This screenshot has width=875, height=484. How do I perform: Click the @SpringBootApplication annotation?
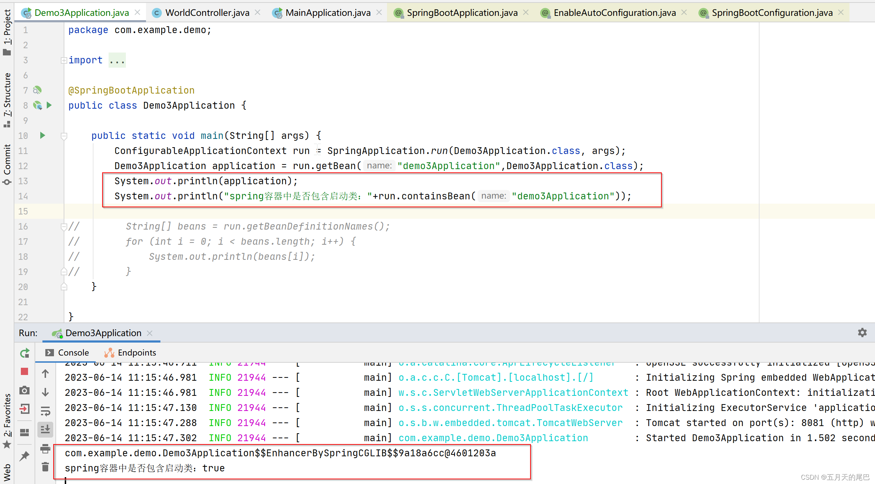[132, 90]
